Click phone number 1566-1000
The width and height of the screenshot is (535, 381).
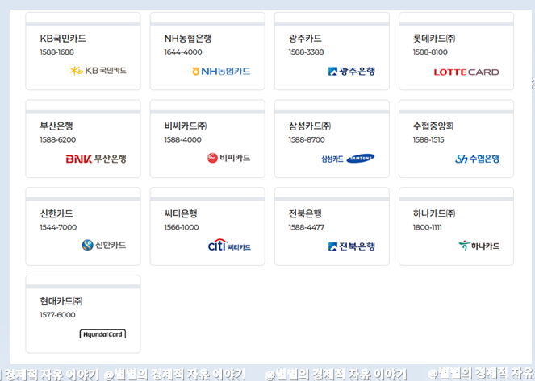point(182,227)
